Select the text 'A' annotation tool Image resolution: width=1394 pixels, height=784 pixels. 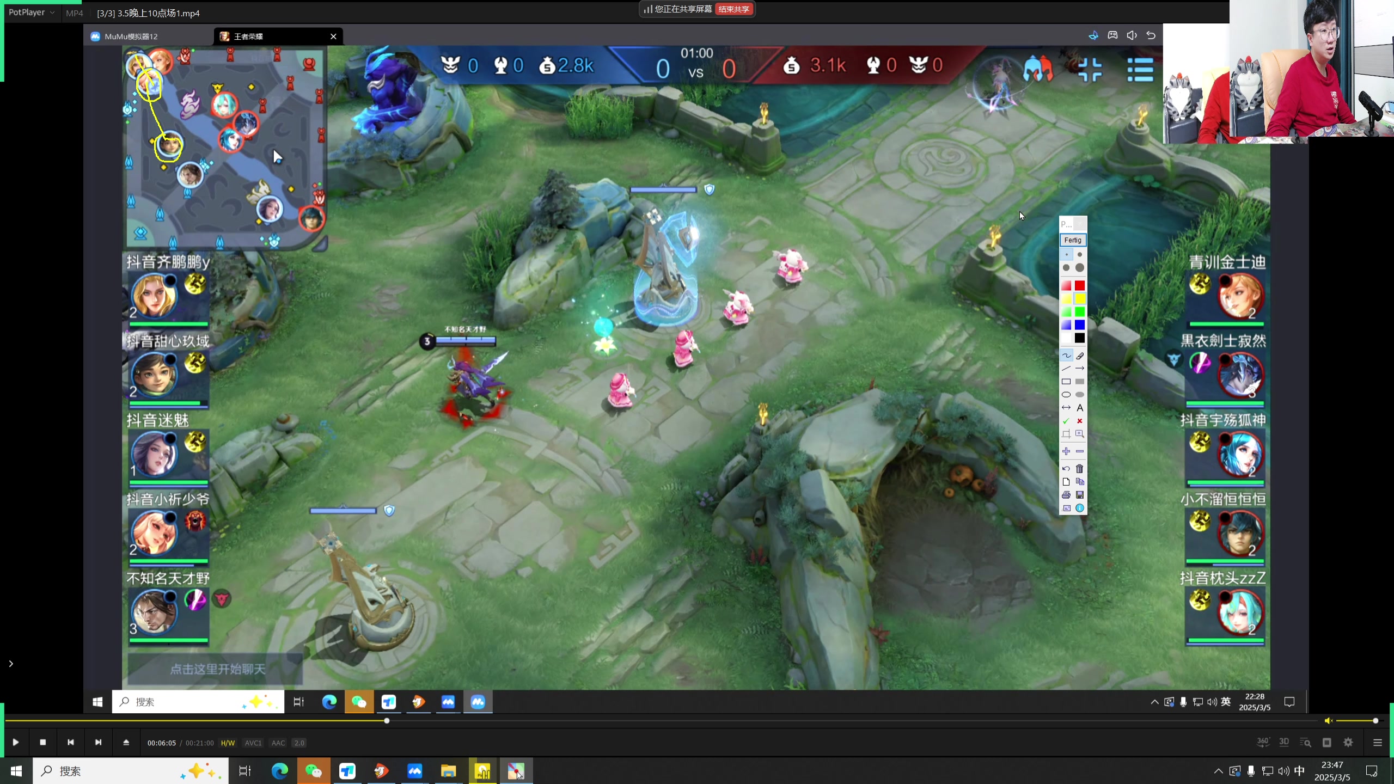pyautogui.click(x=1080, y=408)
